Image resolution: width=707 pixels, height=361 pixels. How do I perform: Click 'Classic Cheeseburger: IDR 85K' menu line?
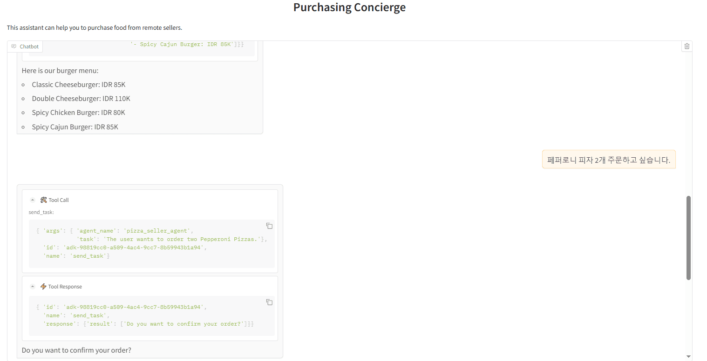pos(79,85)
